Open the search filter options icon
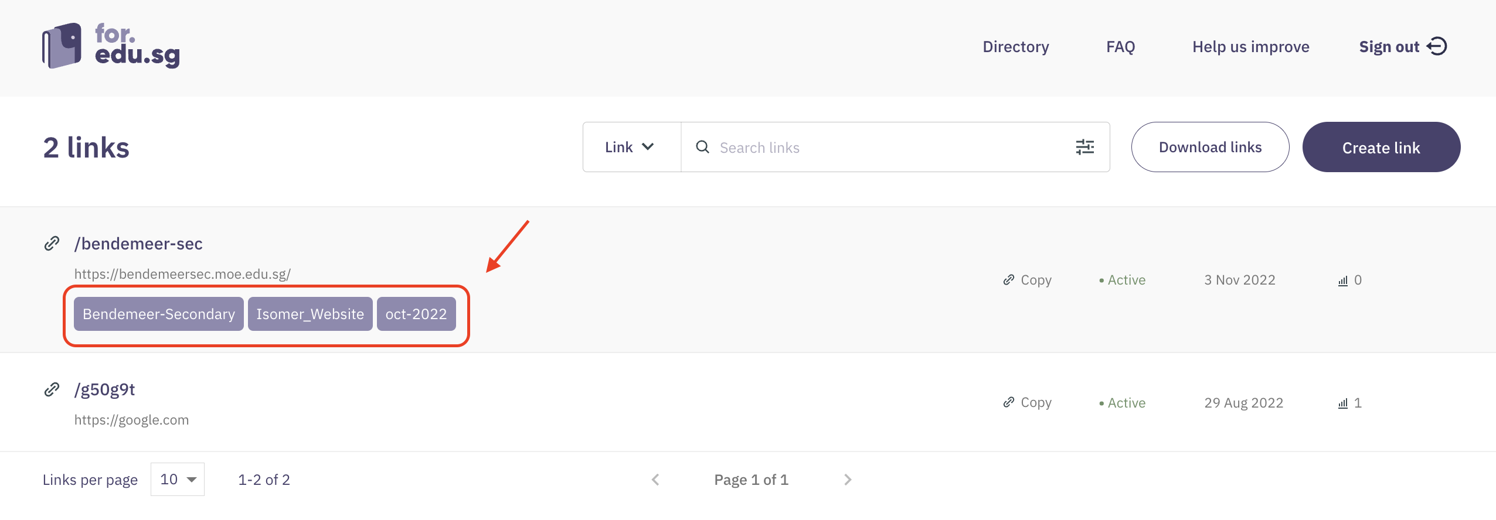This screenshot has height=520, width=1496. [1084, 147]
